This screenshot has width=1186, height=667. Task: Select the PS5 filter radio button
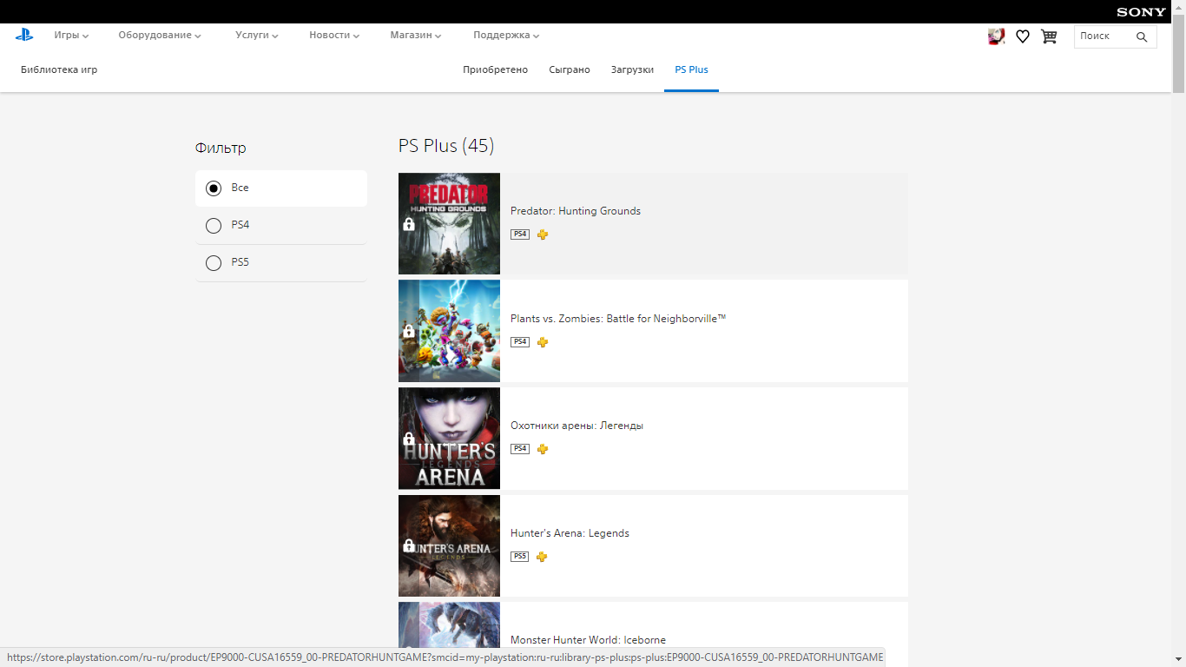coord(214,263)
